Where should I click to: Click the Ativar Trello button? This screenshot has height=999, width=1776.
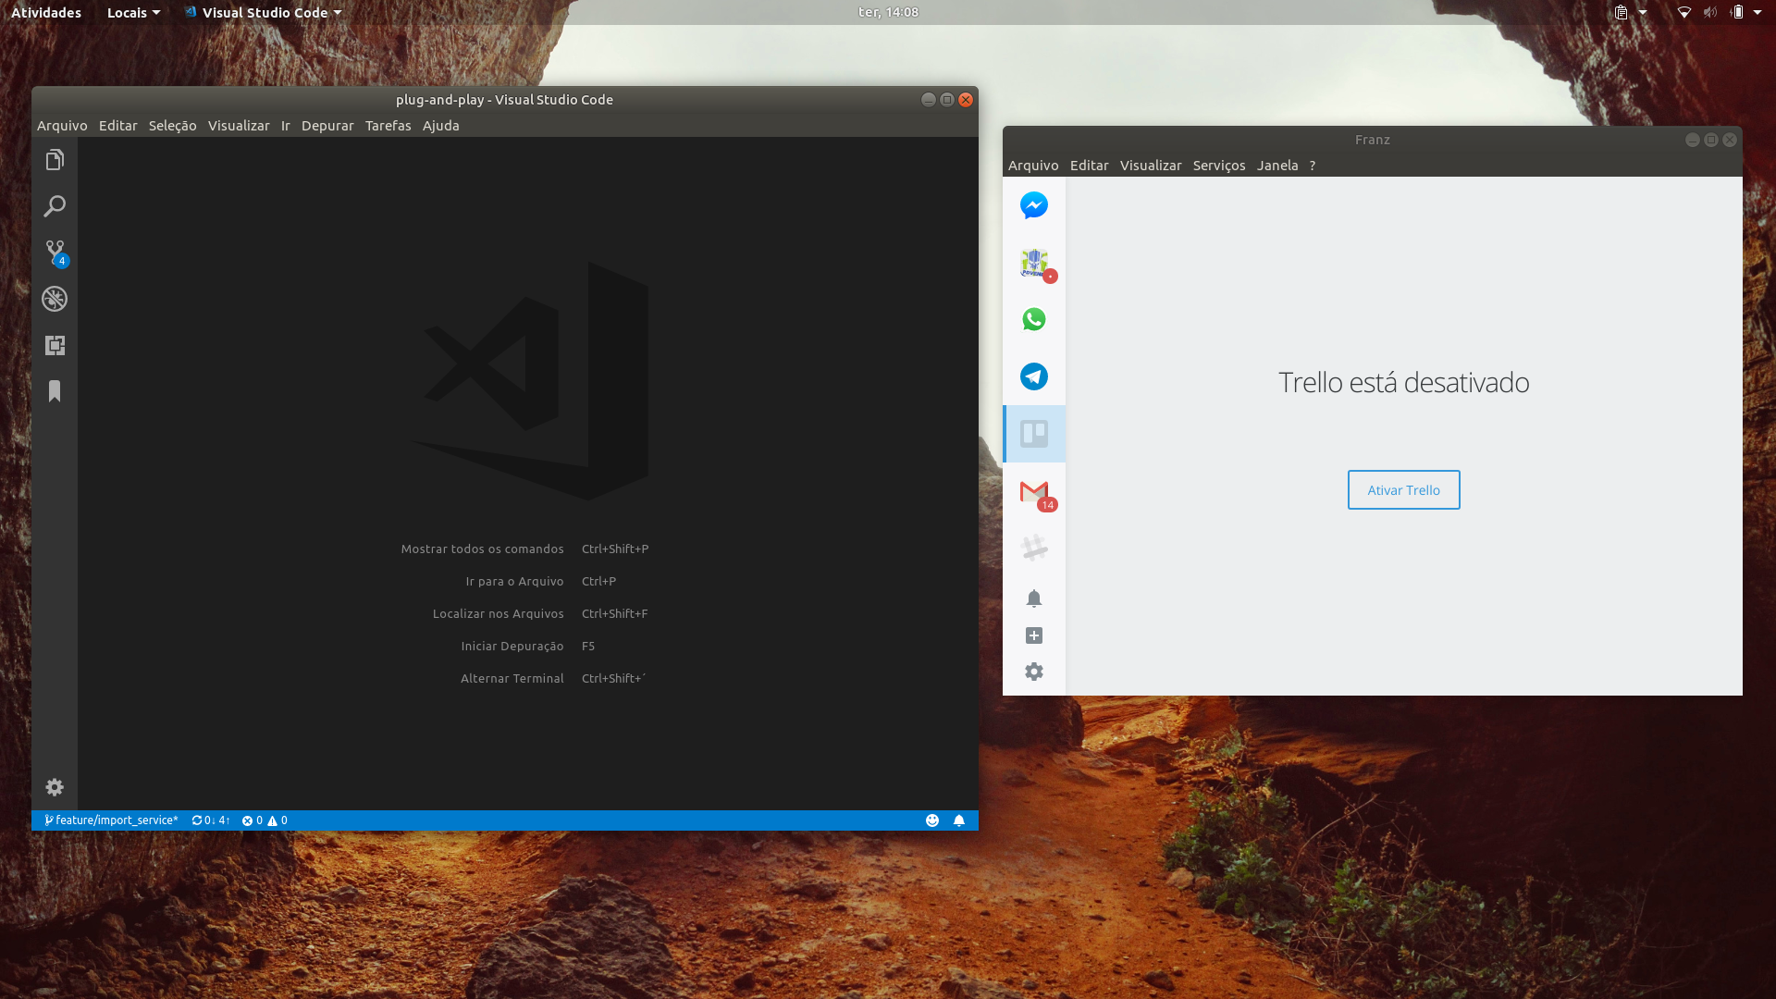(x=1402, y=490)
